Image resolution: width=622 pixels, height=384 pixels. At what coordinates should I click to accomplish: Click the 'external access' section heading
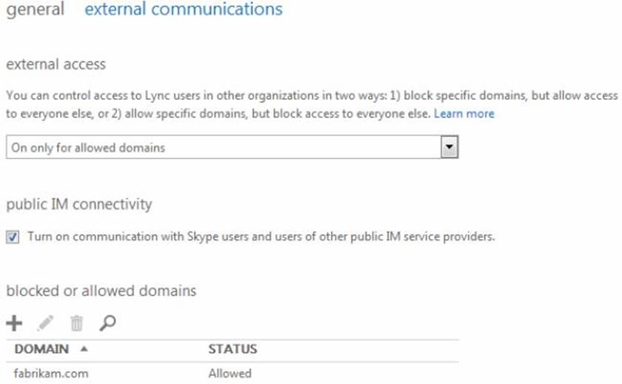click(x=56, y=64)
